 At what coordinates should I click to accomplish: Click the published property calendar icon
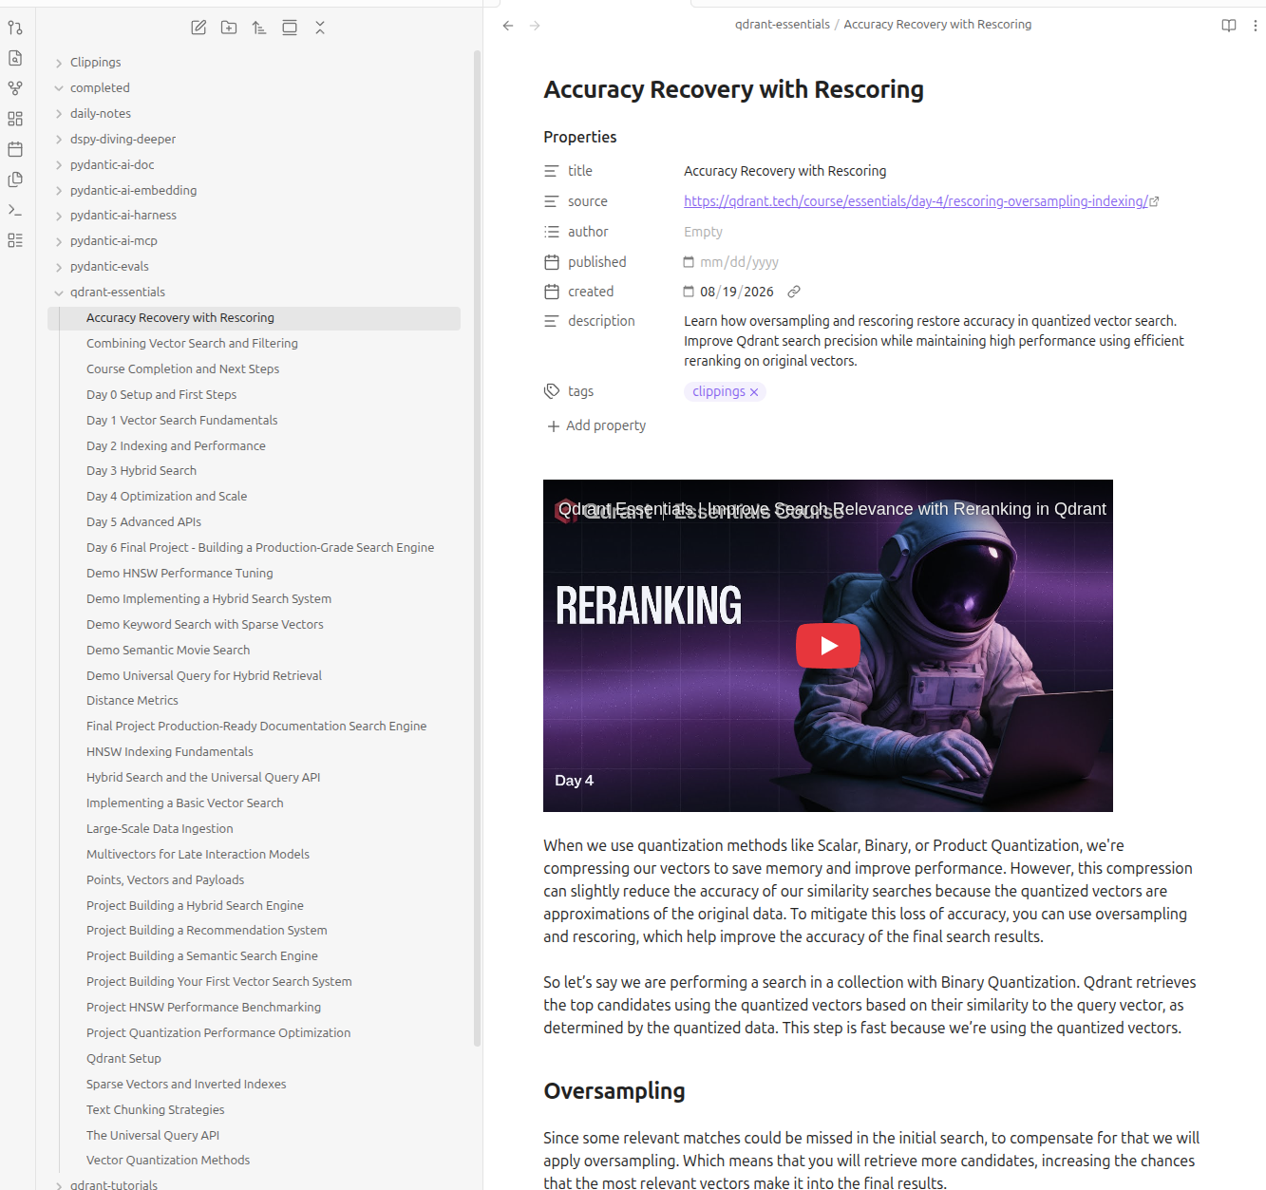551,262
